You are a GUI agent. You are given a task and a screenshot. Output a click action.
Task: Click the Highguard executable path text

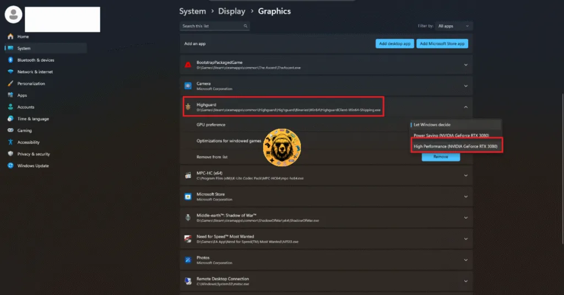[x=289, y=110]
